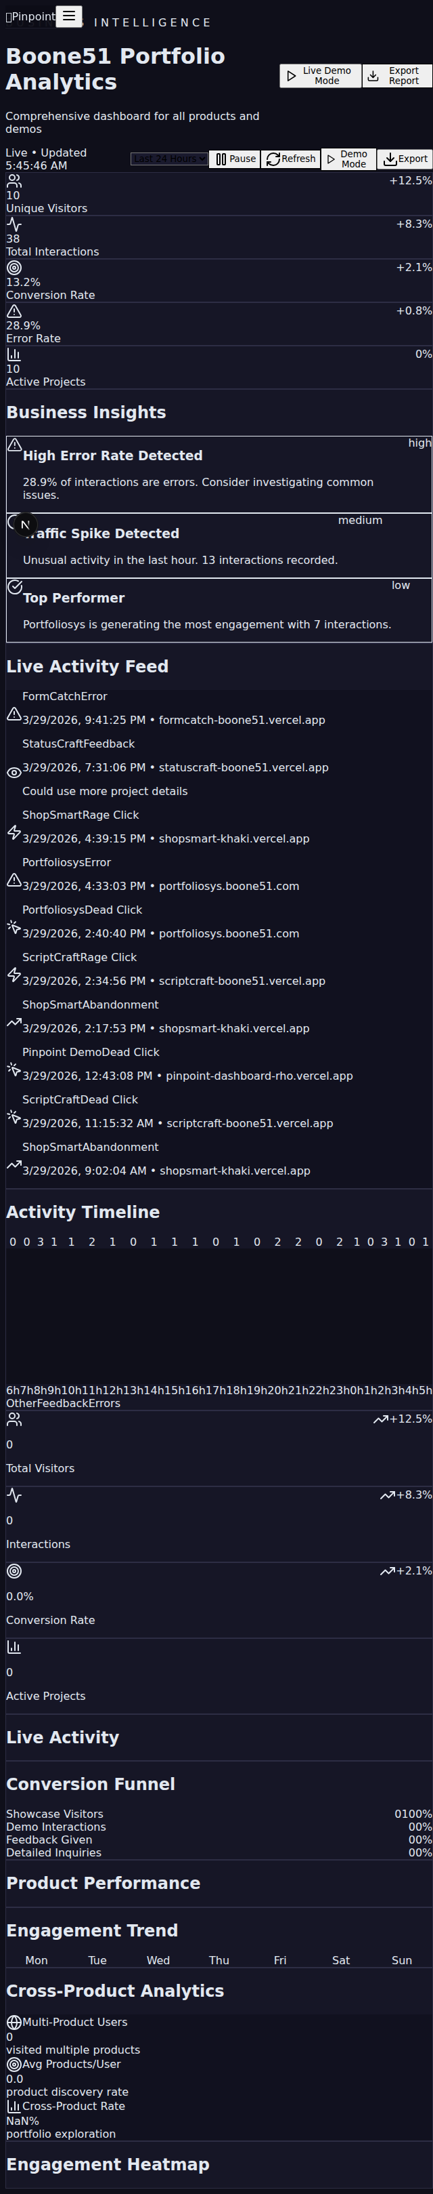The image size is (433, 2194).
Task: Click the warning icon beside FormCatchError
Action: click(x=14, y=714)
